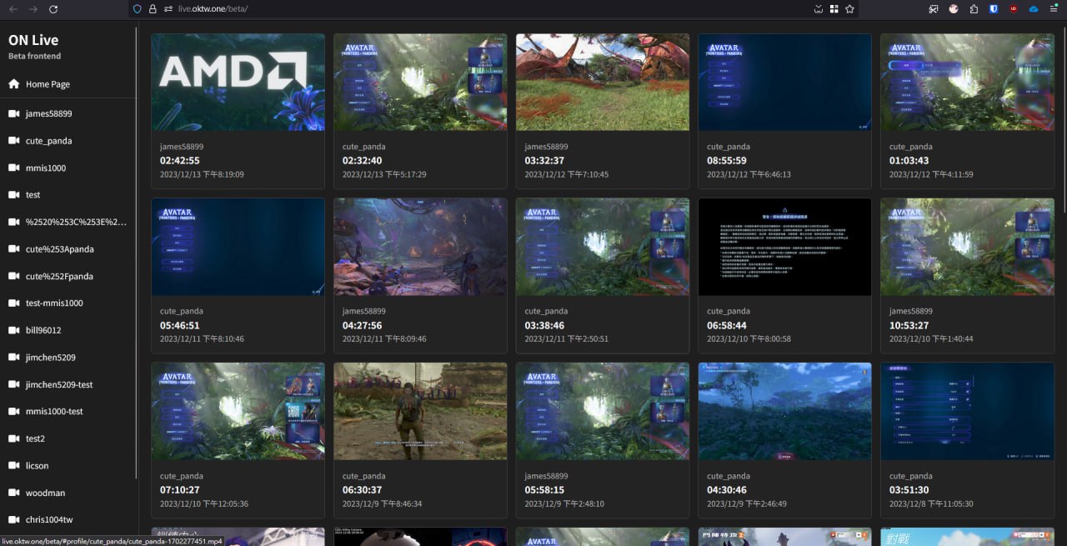Open the uBlock Origin extension icon

point(1014,8)
